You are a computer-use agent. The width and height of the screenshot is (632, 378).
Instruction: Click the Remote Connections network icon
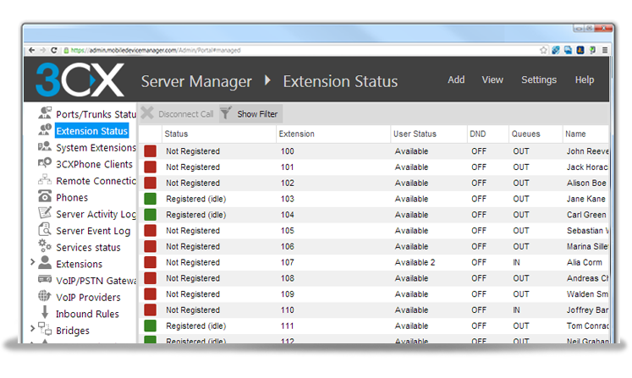45,180
